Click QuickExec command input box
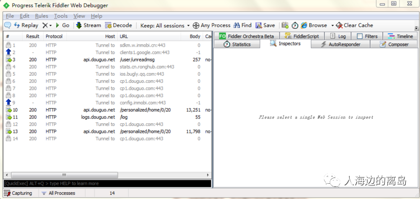This screenshot has width=420, height=199. pyautogui.click(x=107, y=183)
